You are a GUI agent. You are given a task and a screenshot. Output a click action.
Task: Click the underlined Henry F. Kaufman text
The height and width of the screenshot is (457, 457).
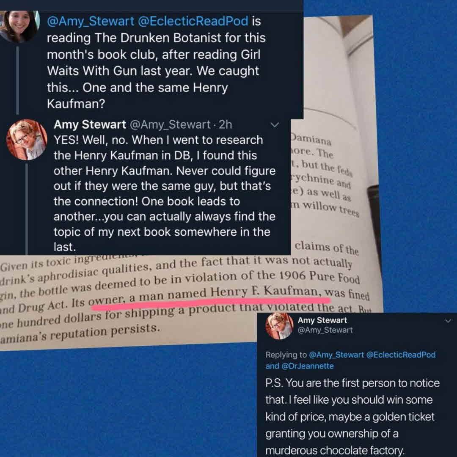click(264, 292)
